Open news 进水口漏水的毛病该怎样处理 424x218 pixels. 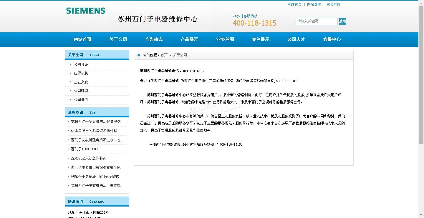coord(94,131)
